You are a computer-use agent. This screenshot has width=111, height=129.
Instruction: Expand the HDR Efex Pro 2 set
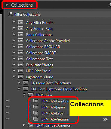point(14,71)
